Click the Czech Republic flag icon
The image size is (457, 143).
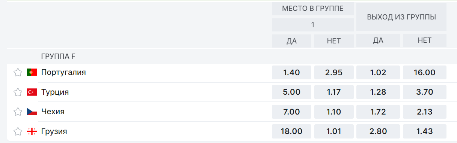point(32,112)
